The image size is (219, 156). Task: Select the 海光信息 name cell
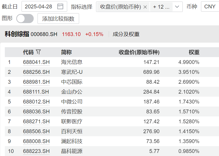point(72,62)
